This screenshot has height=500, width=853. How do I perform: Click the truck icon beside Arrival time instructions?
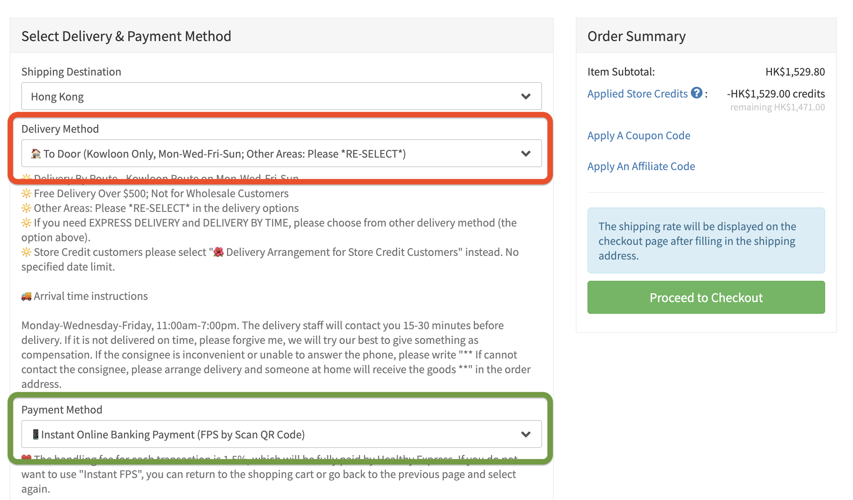click(26, 296)
